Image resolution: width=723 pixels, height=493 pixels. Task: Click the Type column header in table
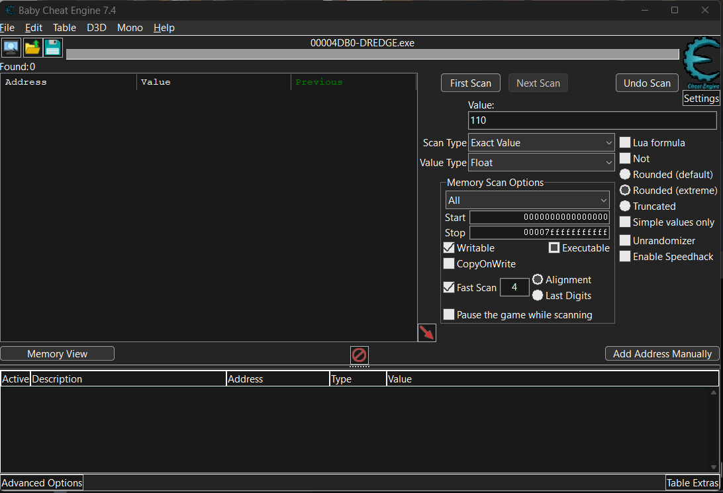[x=358, y=379]
